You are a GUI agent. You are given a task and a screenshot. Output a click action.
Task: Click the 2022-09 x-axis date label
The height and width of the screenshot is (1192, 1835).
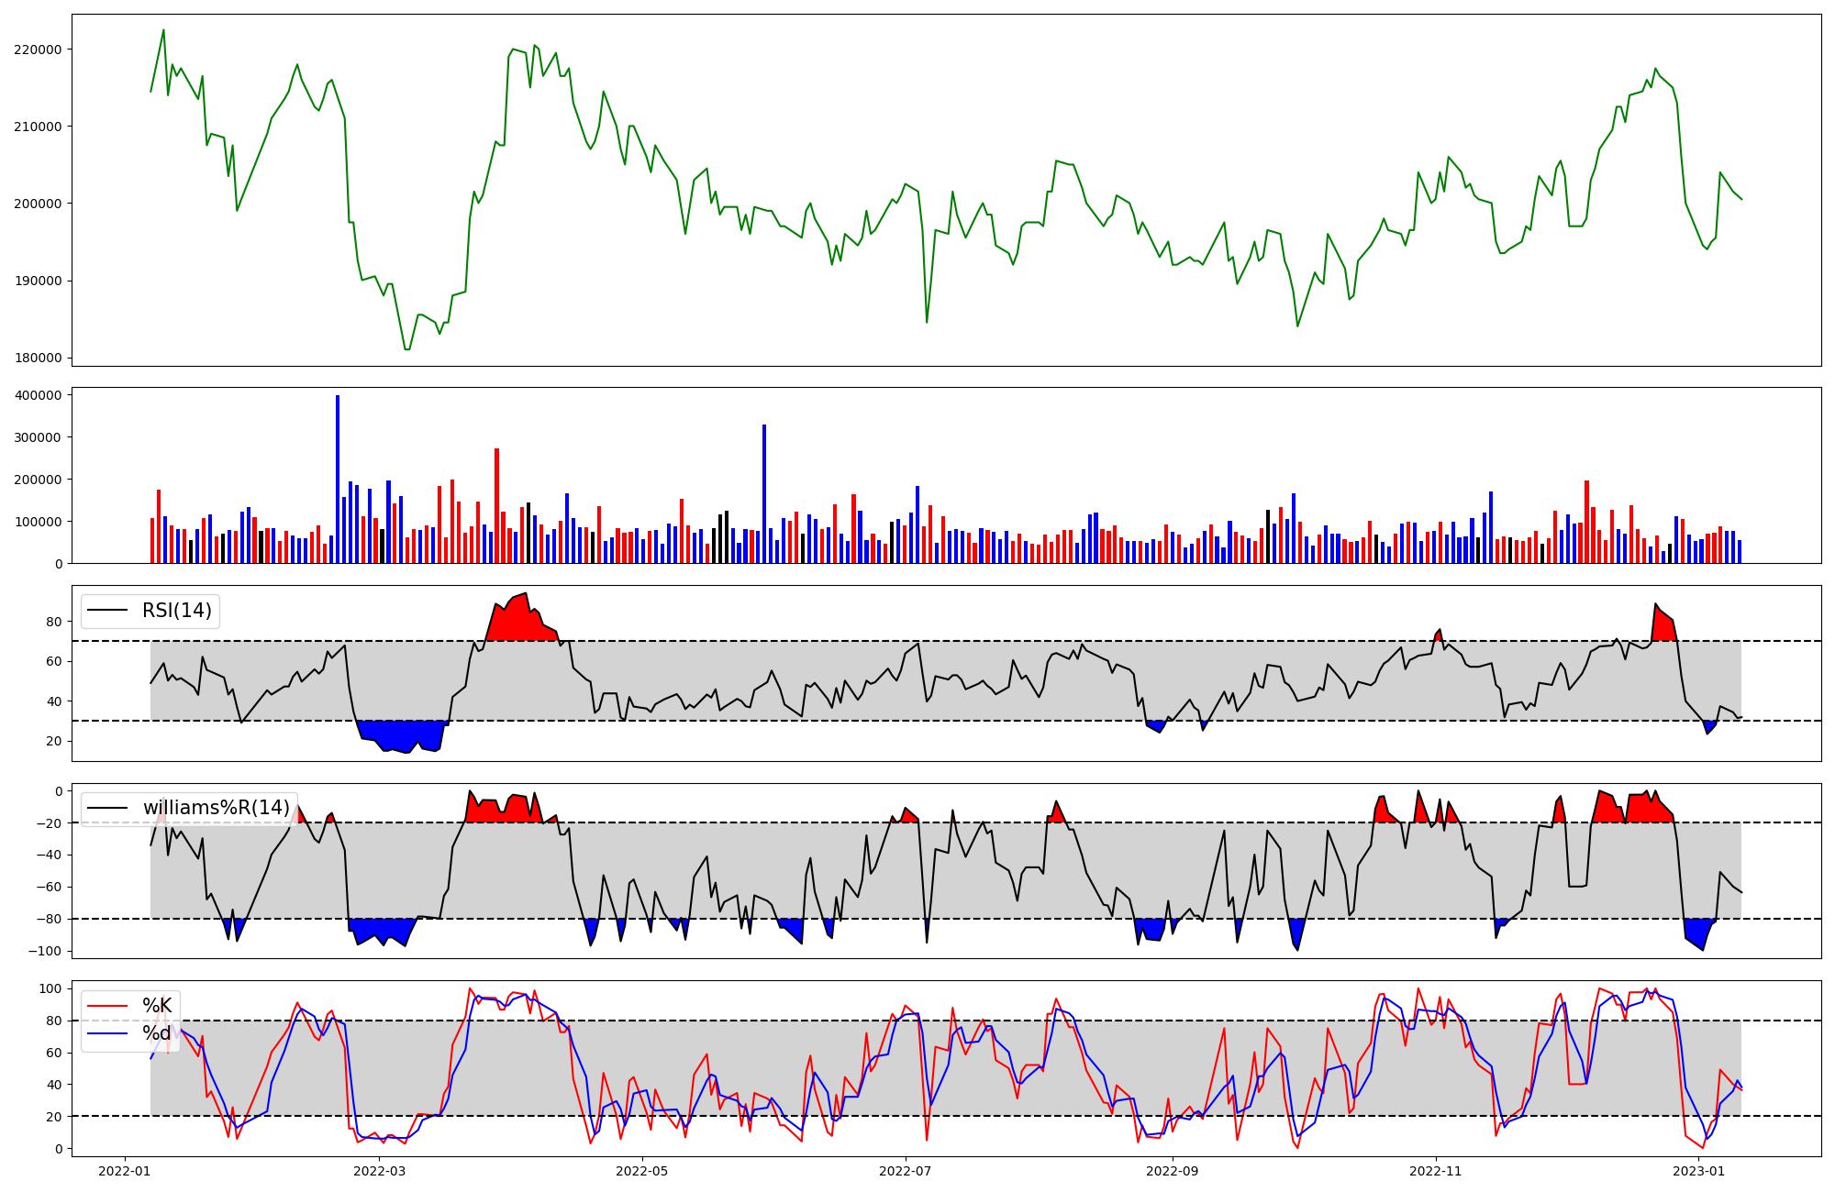coord(1173,1171)
